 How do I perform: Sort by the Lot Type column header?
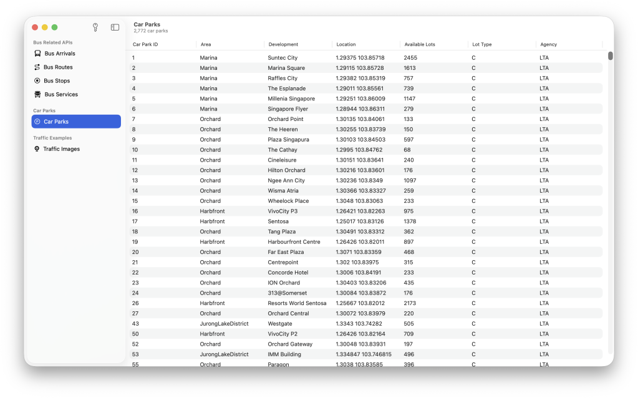pyautogui.click(x=481, y=44)
